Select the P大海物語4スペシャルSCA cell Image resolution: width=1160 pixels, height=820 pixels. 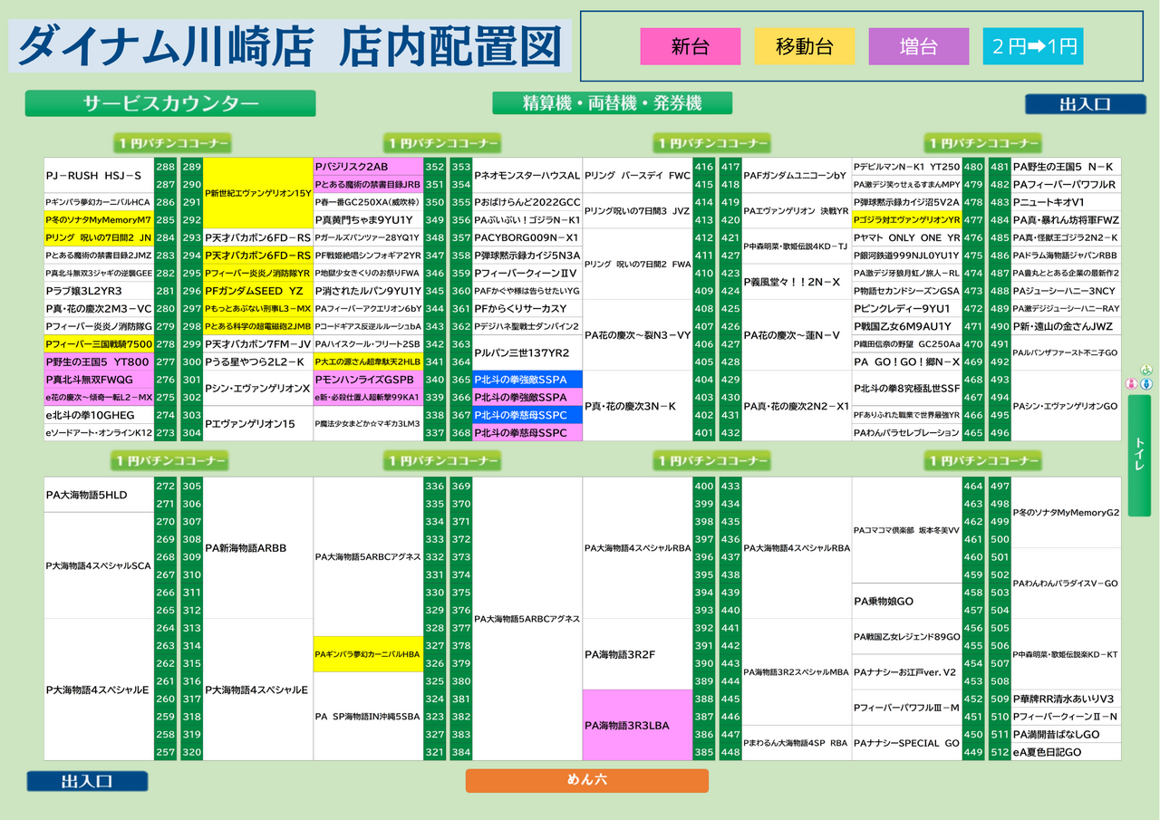pyautogui.click(x=99, y=565)
